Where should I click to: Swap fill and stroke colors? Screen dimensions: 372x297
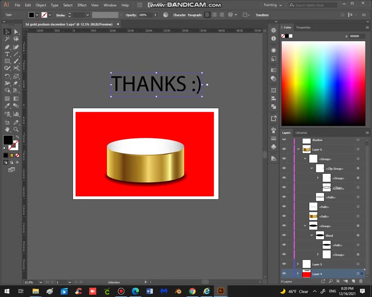(x=17, y=137)
